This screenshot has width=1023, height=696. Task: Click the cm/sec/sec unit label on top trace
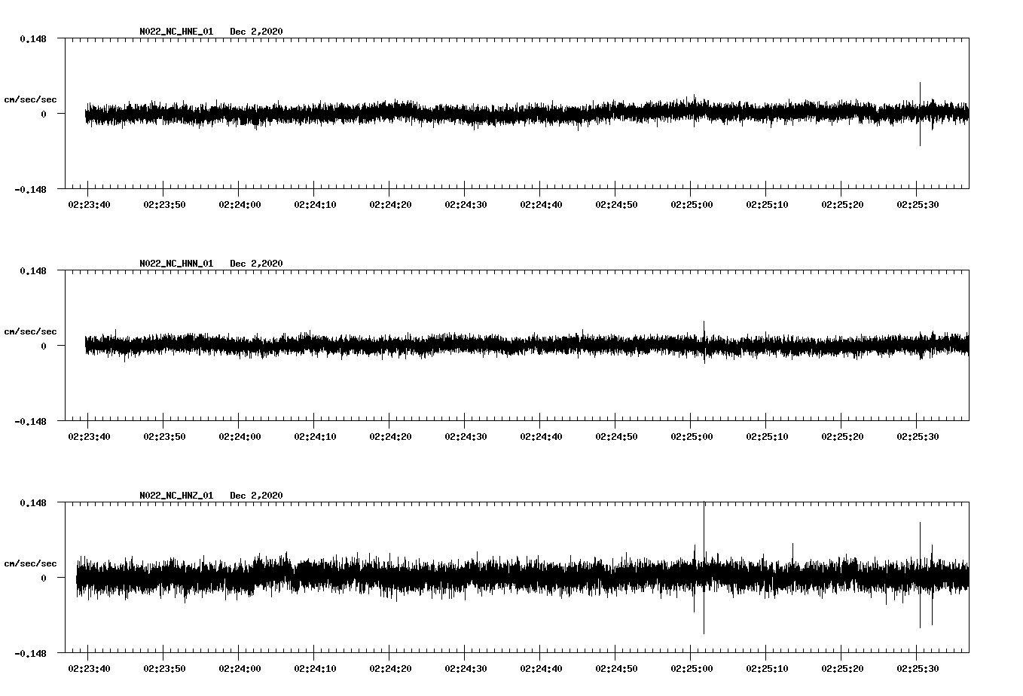tap(31, 99)
